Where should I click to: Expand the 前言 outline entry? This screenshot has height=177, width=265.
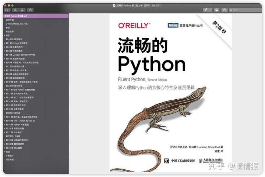click(4, 35)
